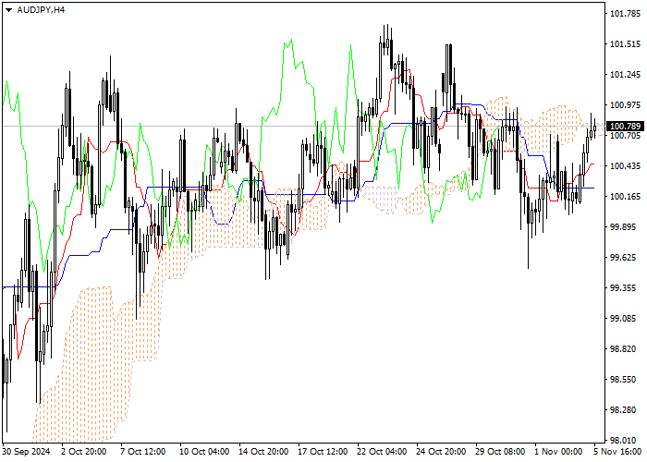The height and width of the screenshot is (462, 647).
Task: Select price axis label 101.785
Action: click(x=625, y=14)
